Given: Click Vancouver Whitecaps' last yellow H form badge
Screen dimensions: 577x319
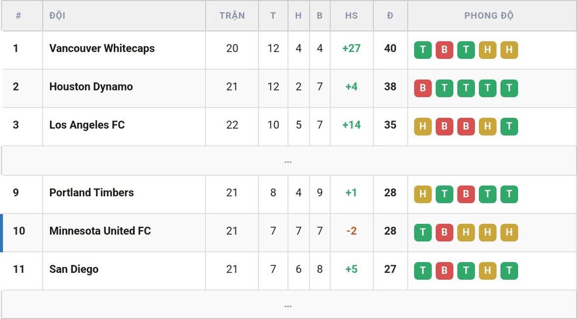Looking at the screenshot, I should (509, 50).
